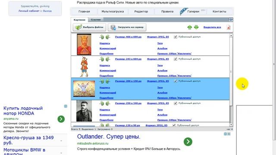
Task: Expand the 'Кресло-груша за 1349 руб.' ad
Action: [61, 141]
